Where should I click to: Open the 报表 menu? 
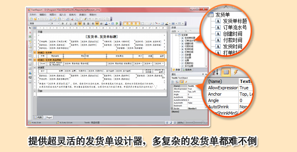(73, 15)
